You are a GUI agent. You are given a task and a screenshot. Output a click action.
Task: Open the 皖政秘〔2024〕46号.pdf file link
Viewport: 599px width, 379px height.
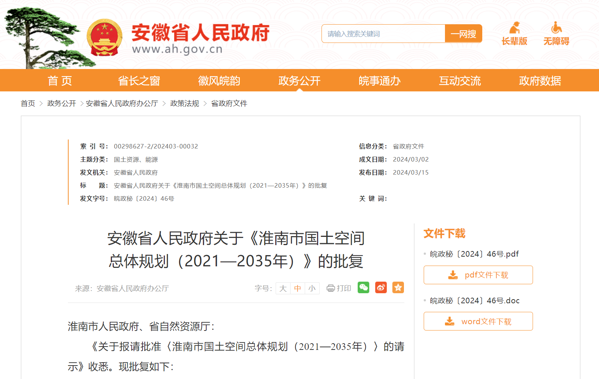[x=474, y=254]
